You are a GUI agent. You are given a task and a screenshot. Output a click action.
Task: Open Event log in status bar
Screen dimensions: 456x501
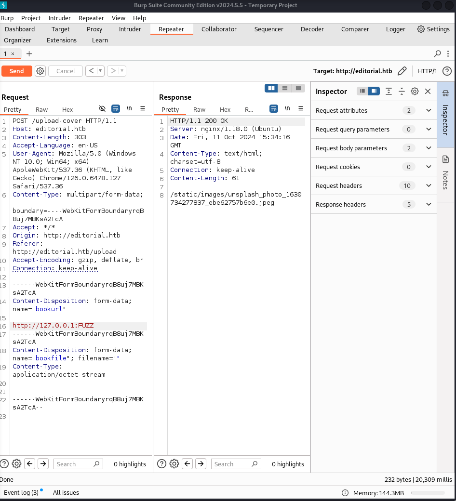tap(21, 492)
